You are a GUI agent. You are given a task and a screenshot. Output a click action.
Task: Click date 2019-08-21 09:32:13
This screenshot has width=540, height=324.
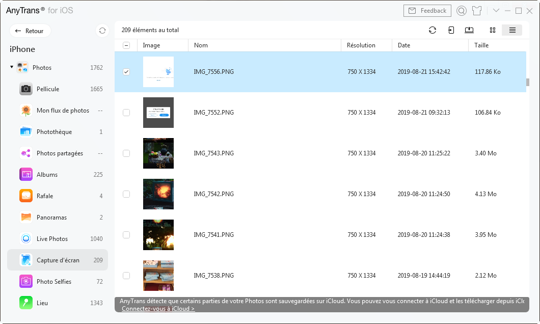point(424,113)
